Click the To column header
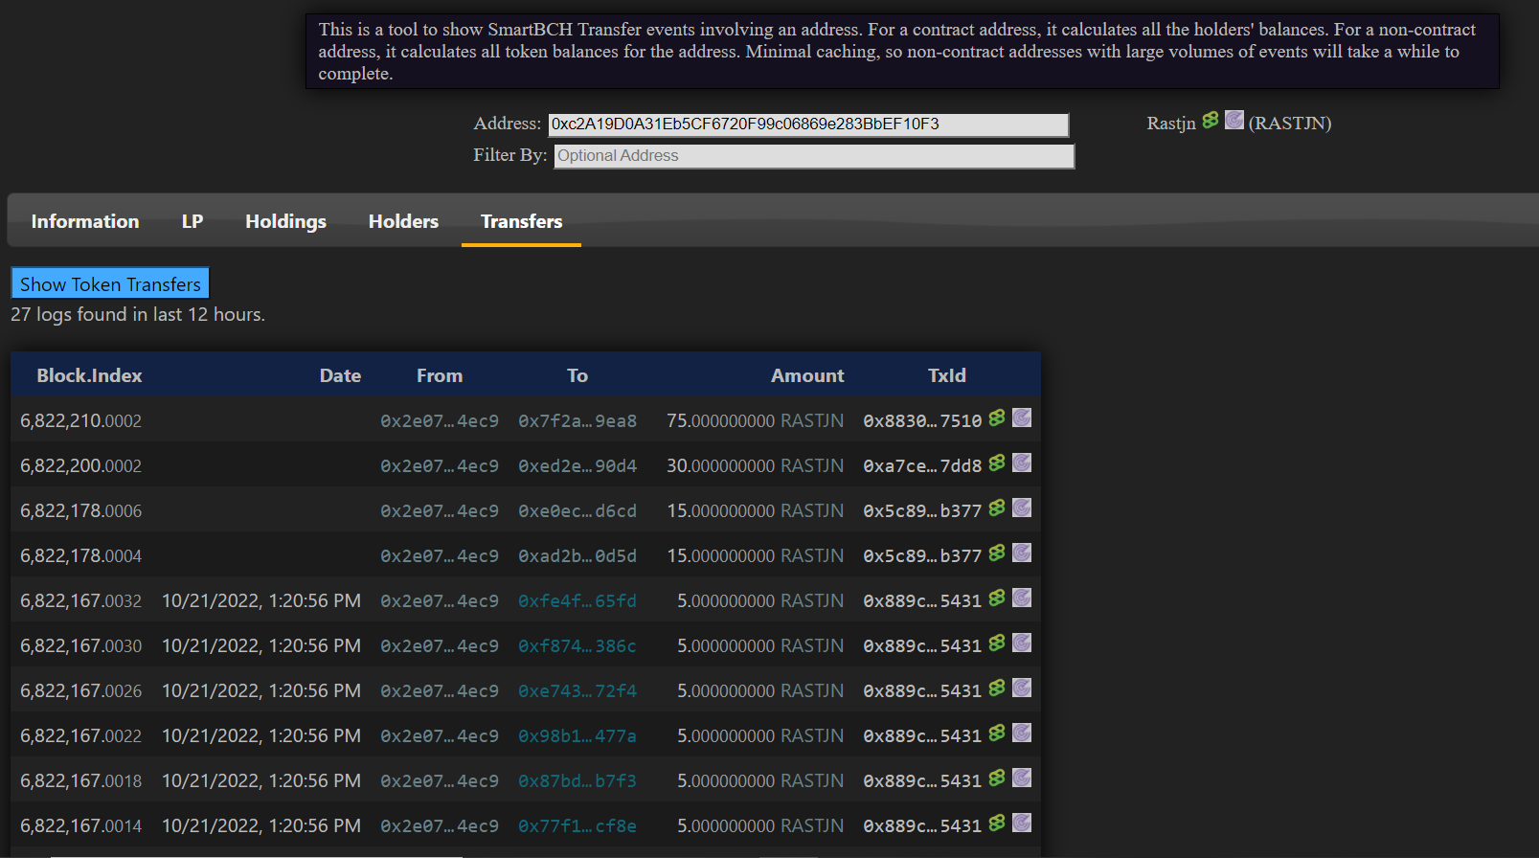 coord(577,375)
